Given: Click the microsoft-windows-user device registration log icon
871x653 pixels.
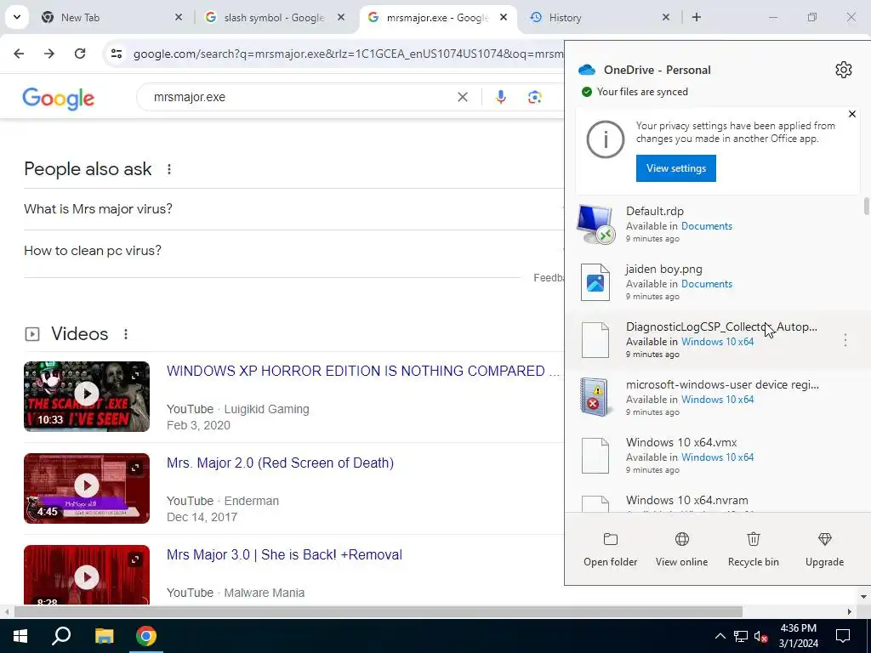Looking at the screenshot, I should point(595,398).
